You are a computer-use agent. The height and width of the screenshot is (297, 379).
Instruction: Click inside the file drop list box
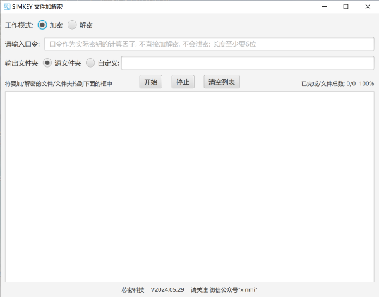click(189, 186)
